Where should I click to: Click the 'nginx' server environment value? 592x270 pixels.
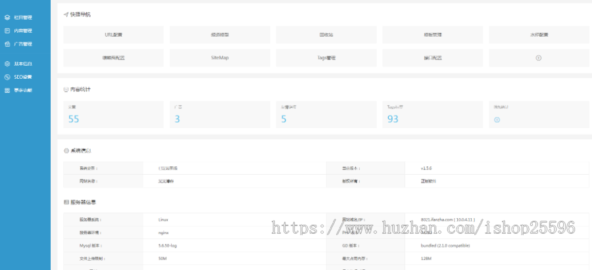164,233
